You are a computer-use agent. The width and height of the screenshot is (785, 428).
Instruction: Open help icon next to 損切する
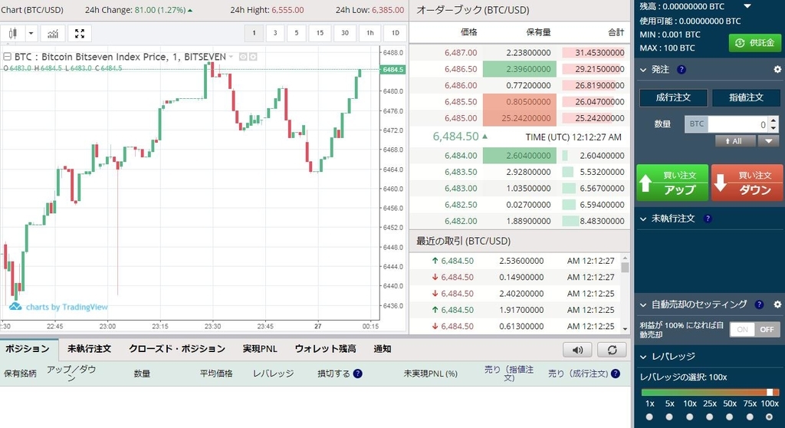tap(357, 374)
